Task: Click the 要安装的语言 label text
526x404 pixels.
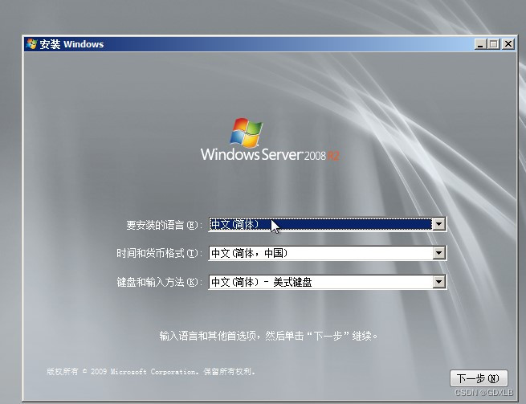Action: (164, 225)
